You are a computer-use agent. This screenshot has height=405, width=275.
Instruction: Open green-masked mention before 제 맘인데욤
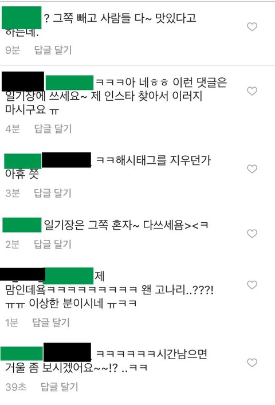coord(69,276)
